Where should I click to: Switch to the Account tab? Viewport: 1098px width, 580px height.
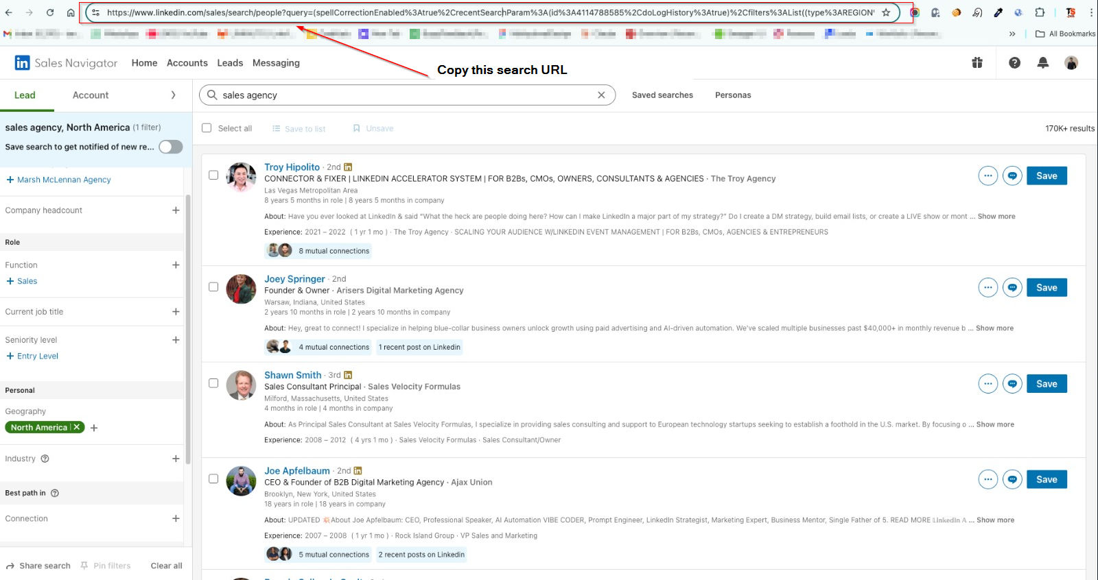91,95
